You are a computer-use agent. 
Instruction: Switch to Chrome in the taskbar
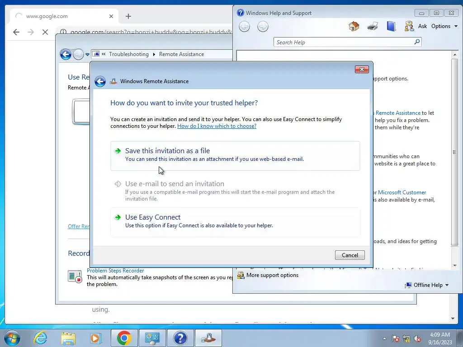click(x=124, y=338)
